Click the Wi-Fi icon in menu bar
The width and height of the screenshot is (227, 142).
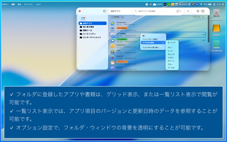pyautogui.click(x=201, y=4)
